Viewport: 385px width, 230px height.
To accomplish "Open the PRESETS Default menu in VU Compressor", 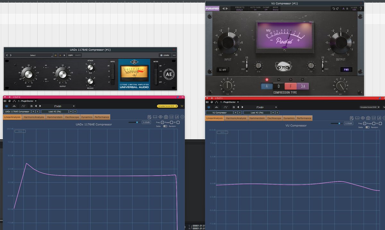I will 240,9.
